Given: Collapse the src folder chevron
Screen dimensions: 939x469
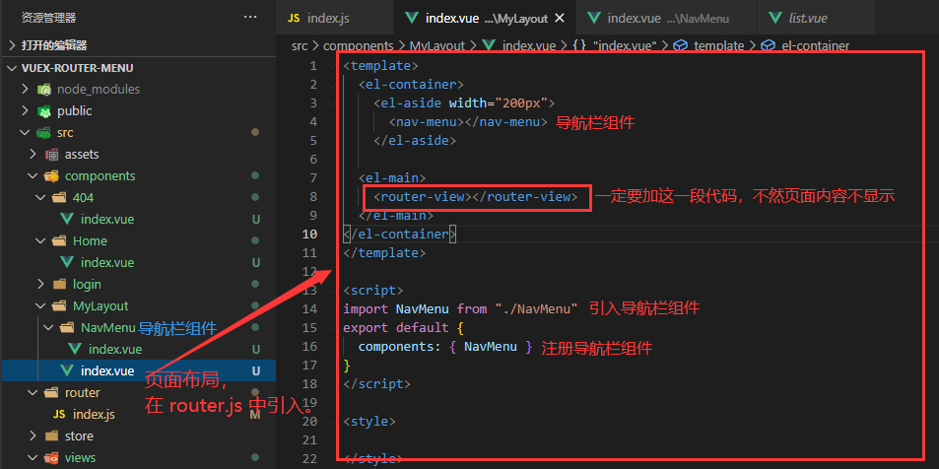Looking at the screenshot, I should click(x=25, y=132).
